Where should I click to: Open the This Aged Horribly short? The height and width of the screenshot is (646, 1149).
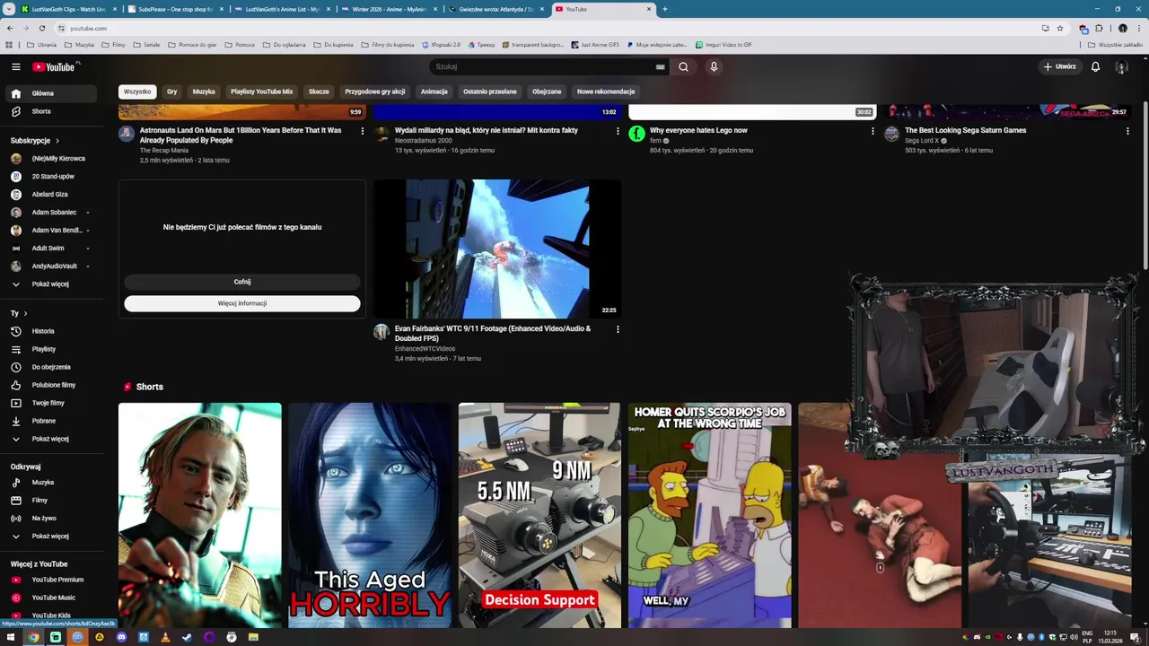coord(369,515)
